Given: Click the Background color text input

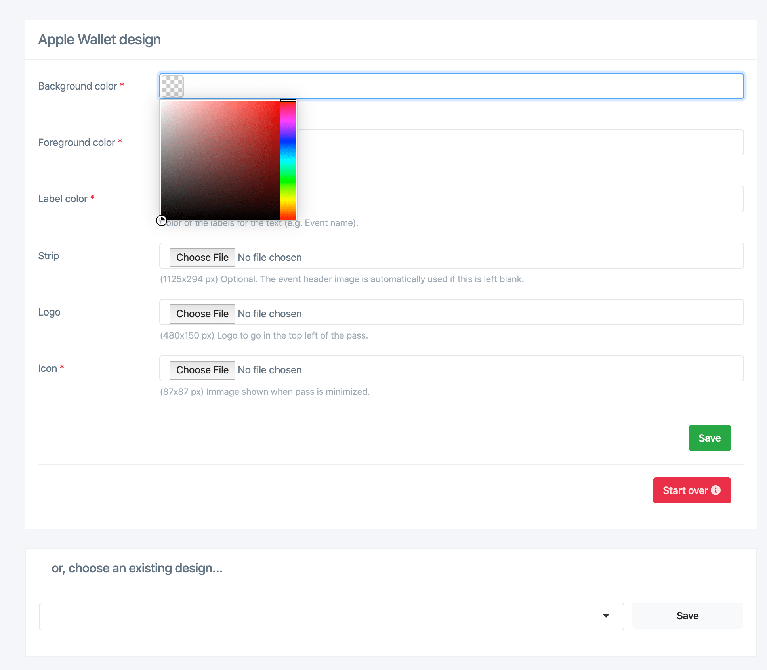Looking at the screenshot, I should coord(452,86).
